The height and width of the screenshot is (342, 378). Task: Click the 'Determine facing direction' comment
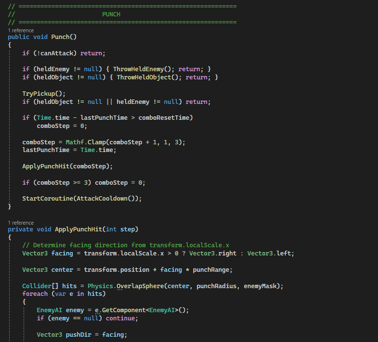(126, 245)
